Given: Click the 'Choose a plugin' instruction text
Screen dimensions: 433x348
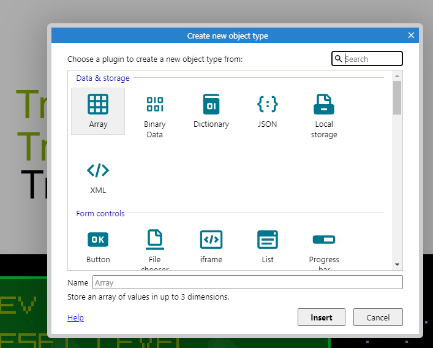Looking at the screenshot, I should point(155,59).
